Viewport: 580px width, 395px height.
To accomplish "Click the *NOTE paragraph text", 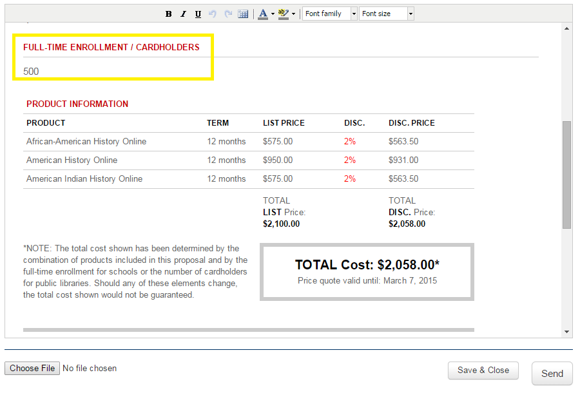I will [135, 271].
